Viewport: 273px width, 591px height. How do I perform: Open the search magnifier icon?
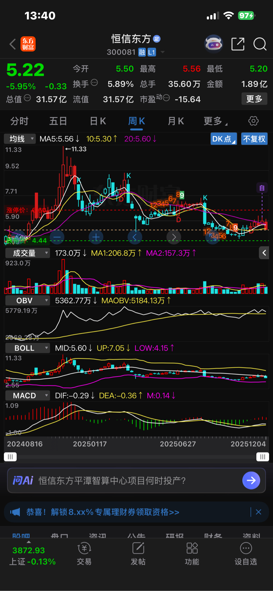[x=260, y=44]
